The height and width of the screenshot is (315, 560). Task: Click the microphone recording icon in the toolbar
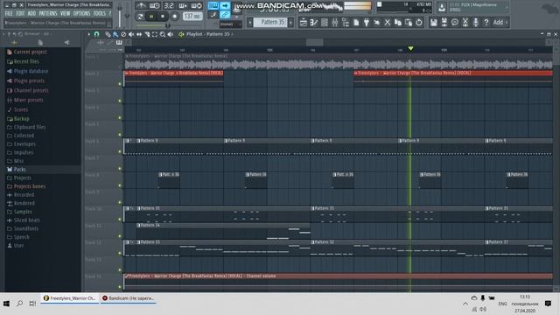pyautogui.click(x=476, y=23)
